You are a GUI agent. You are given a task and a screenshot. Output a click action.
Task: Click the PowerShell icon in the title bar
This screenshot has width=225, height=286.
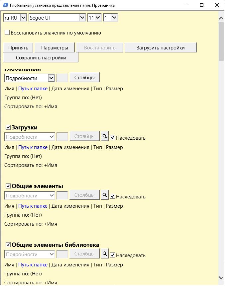pos(5,5)
